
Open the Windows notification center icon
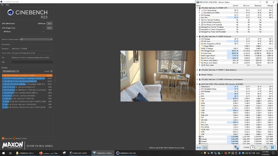(x=273, y=153)
